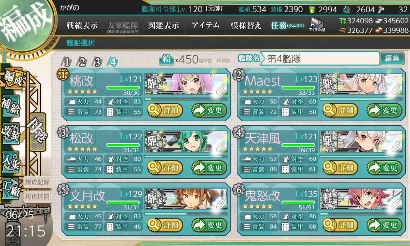This screenshot has height=246, width=410.
Task: Click the 第4艦隊 fleet name field
Action: (x=320, y=58)
